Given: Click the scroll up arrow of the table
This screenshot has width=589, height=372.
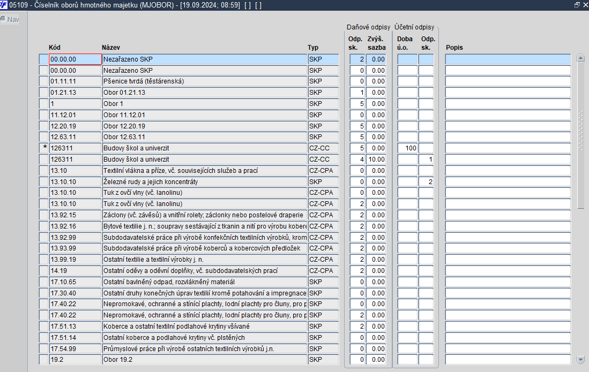Looking at the screenshot, I should click(x=581, y=58).
